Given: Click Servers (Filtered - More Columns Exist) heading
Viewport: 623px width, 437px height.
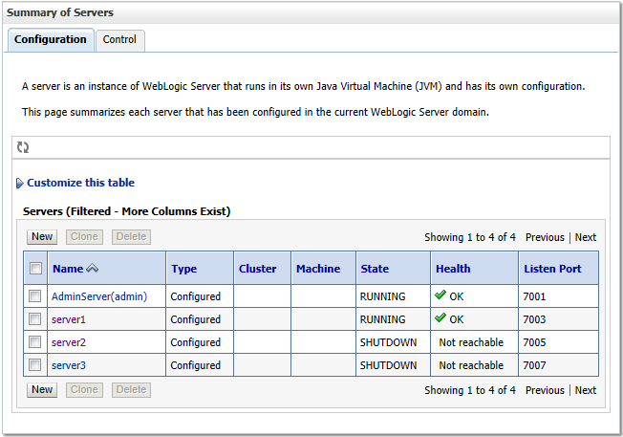Looking at the screenshot, I should pyautogui.click(x=126, y=211).
